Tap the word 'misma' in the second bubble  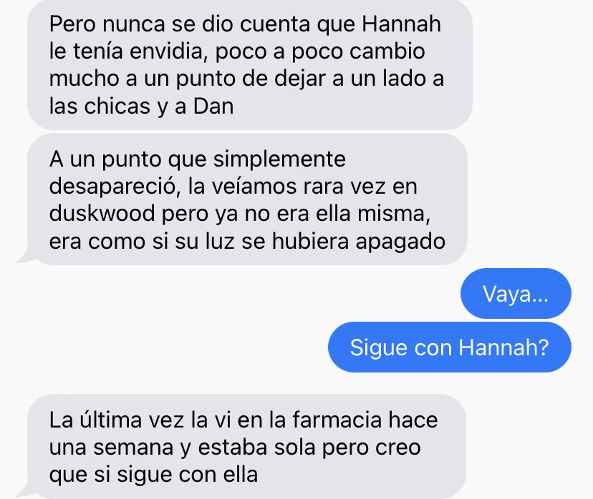(394, 214)
